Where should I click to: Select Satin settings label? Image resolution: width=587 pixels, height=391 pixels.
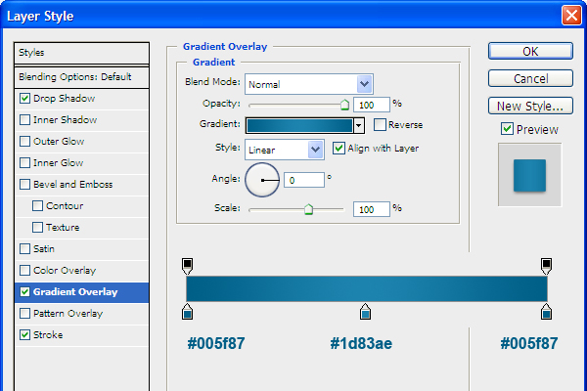coord(44,249)
